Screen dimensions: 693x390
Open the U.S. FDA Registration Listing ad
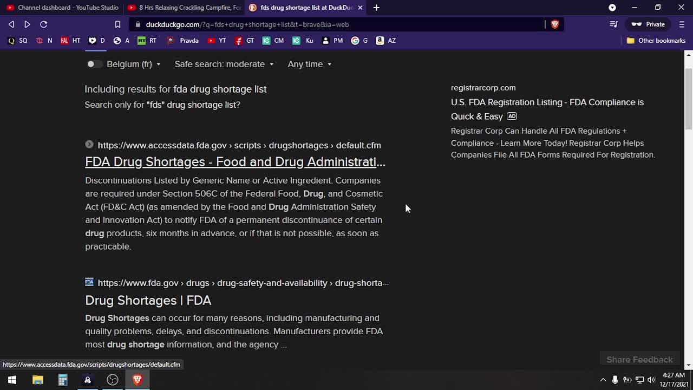click(547, 109)
